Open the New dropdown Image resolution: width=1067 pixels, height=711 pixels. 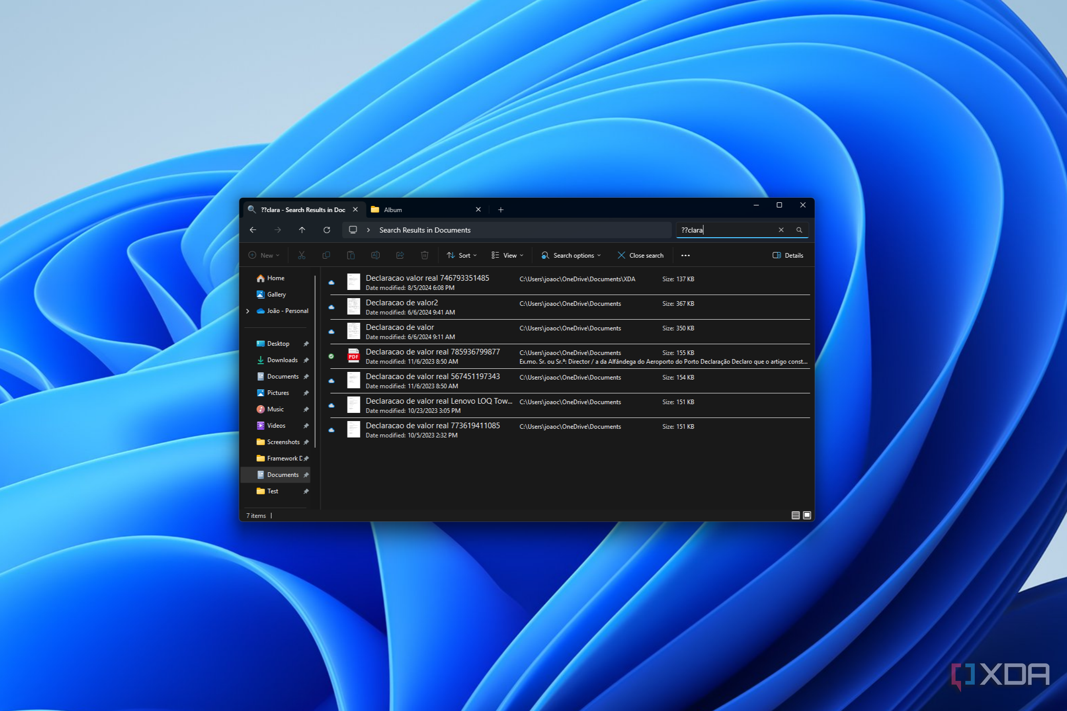(x=264, y=255)
